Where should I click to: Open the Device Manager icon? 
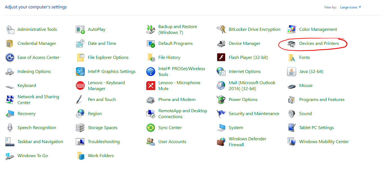(x=221, y=43)
